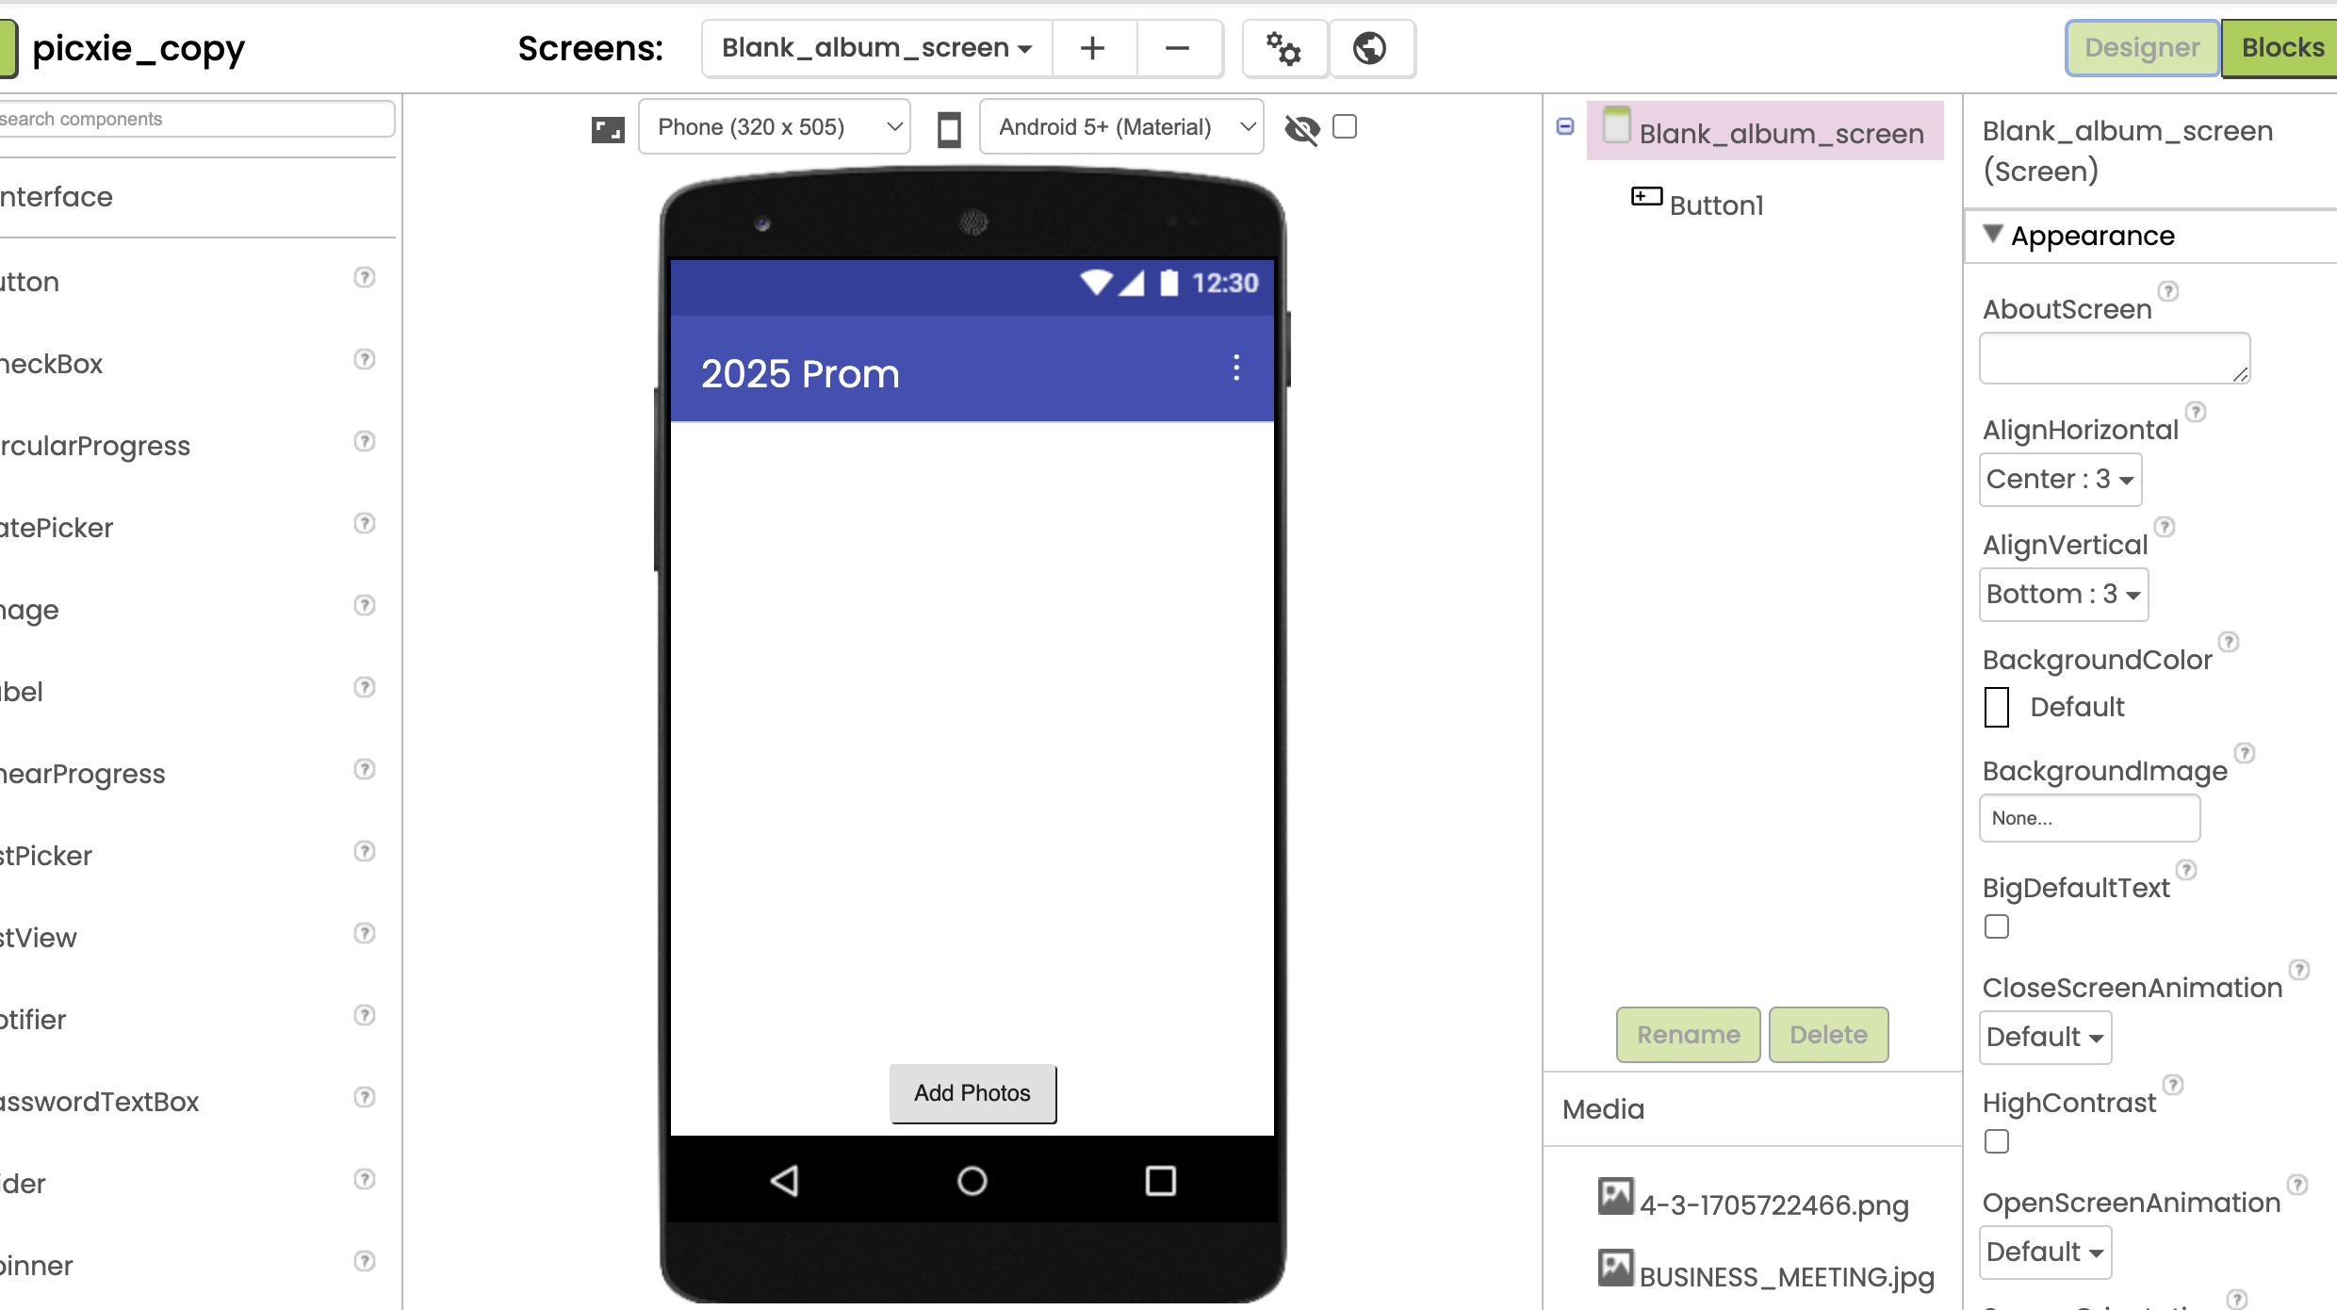Click the remove screen minus icon
Image resolution: width=2337 pixels, height=1310 pixels.
pyautogui.click(x=1177, y=48)
